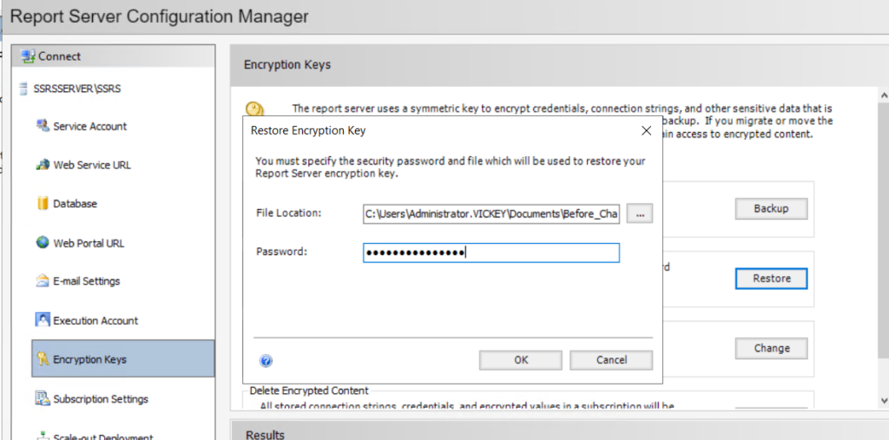The width and height of the screenshot is (889, 440).
Task: Focus the File Location text field
Action: pos(491,213)
